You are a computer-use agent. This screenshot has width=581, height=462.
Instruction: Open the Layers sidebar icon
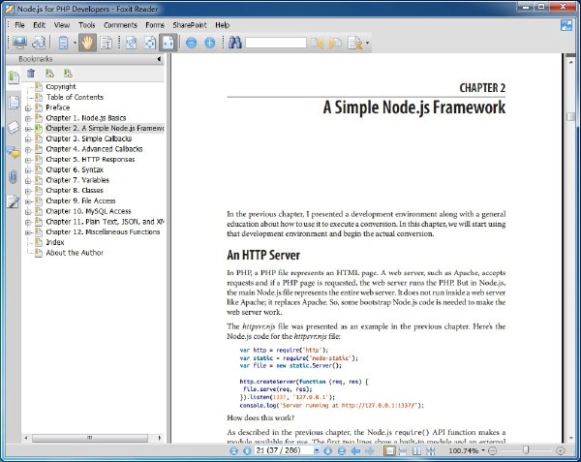[x=14, y=127]
